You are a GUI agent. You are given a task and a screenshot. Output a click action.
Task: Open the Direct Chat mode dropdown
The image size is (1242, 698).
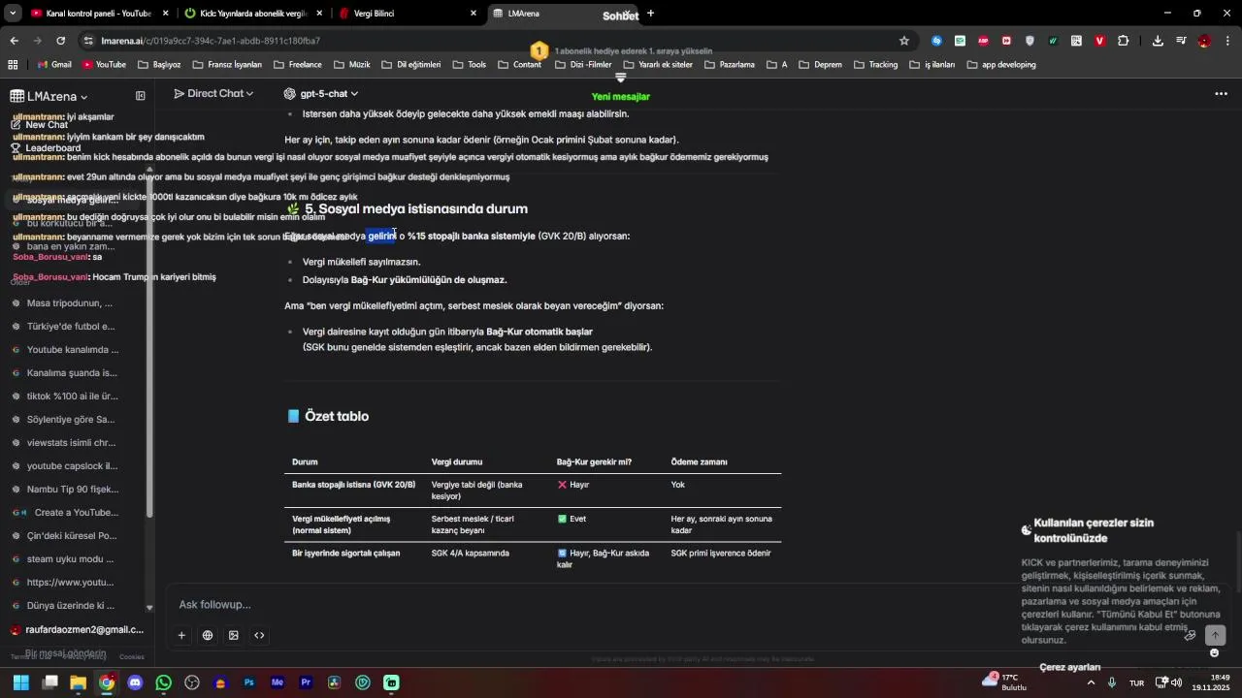pos(213,93)
